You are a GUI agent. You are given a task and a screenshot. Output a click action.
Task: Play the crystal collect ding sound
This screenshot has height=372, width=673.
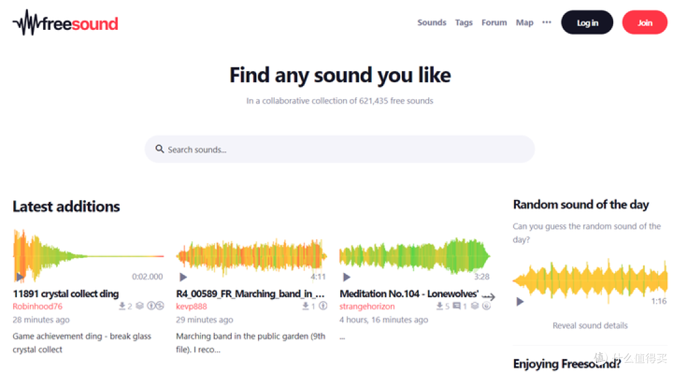pos(20,277)
